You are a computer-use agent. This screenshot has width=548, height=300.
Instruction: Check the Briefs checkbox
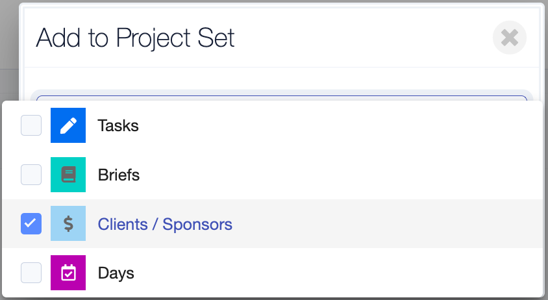tap(31, 175)
